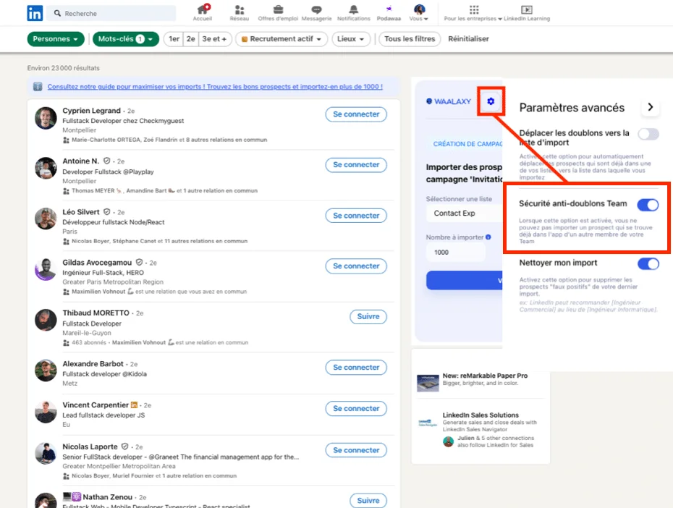Click the guide banner icon
The width and height of the screenshot is (673, 508).
tap(38, 87)
